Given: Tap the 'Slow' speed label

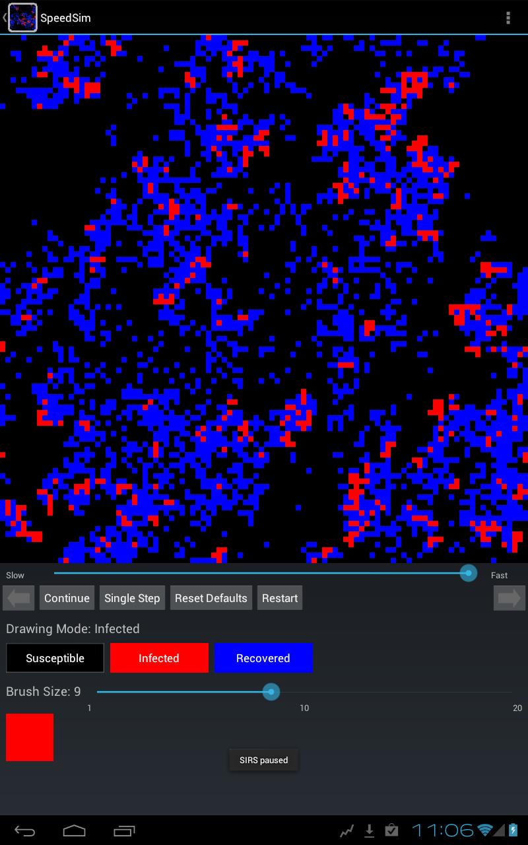Looking at the screenshot, I should 15,575.
